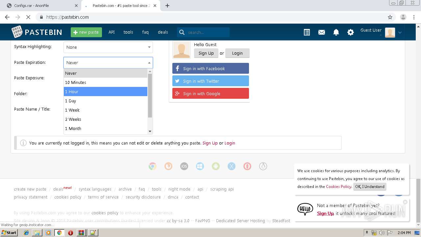Select 1 Month expiration option
The image size is (421, 237).
click(x=106, y=128)
